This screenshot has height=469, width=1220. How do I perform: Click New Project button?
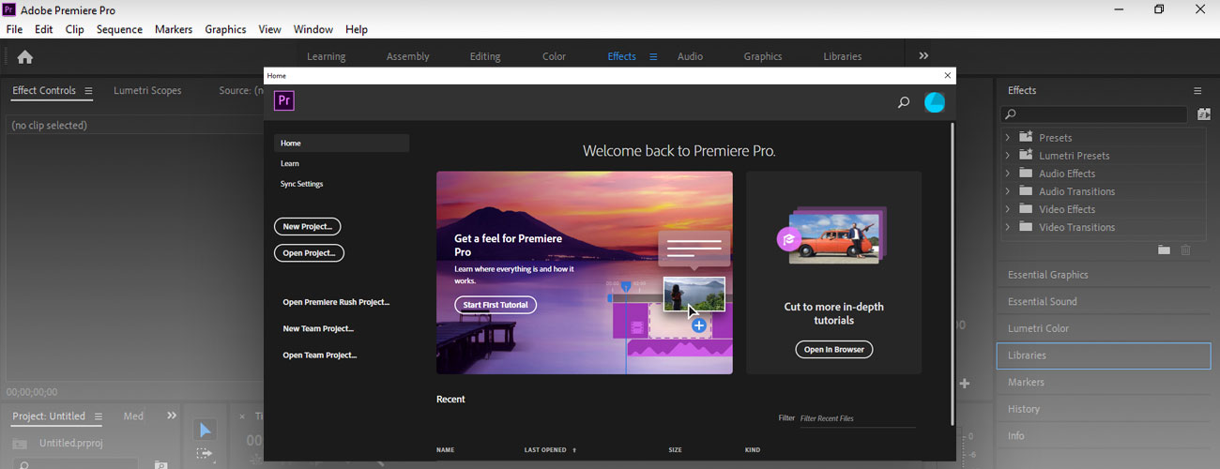pyautogui.click(x=308, y=226)
